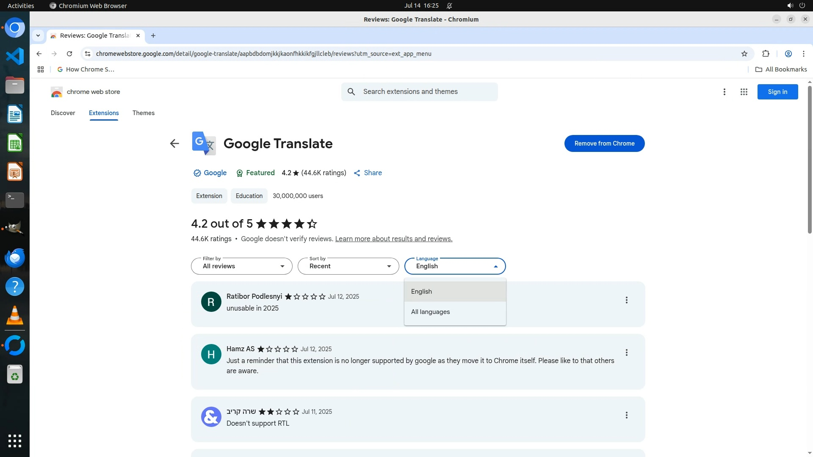Open more options for Ratibor Podlesnyi review
The width and height of the screenshot is (813, 457).
click(x=626, y=300)
